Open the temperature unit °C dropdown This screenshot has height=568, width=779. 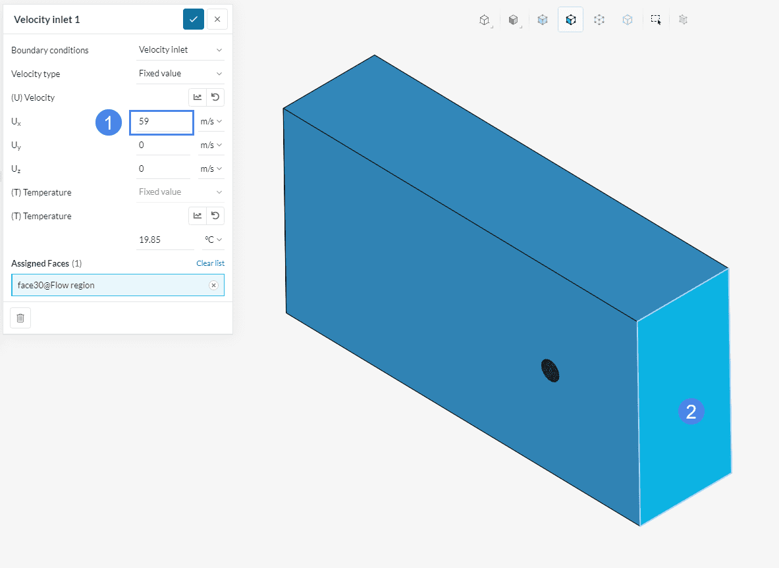coord(213,240)
